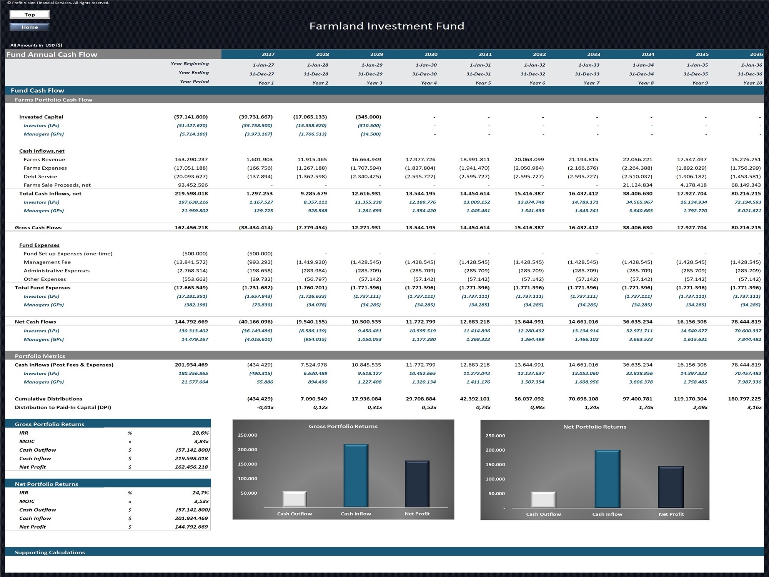Click the Top navigation button
The height and width of the screenshot is (577, 769).
click(x=30, y=15)
